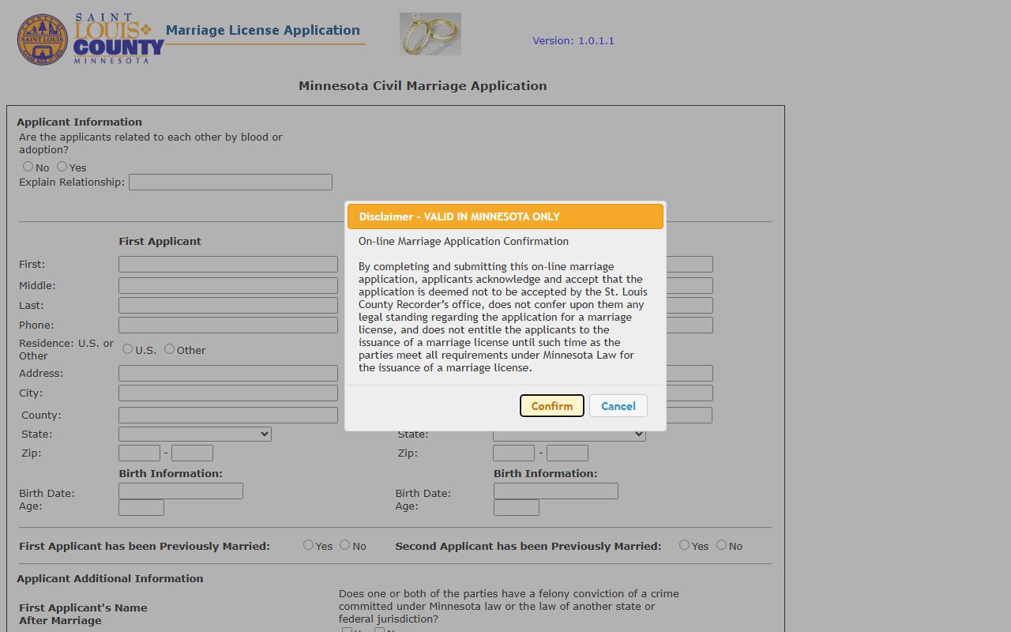
Task: Click the Marriage License Application heading
Action: (x=263, y=31)
